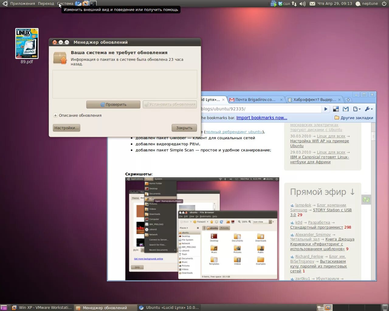Switch to Ubuntu Lucid Lynx taskbar item
Viewport: 389px width, 311px height.
pos(169,308)
